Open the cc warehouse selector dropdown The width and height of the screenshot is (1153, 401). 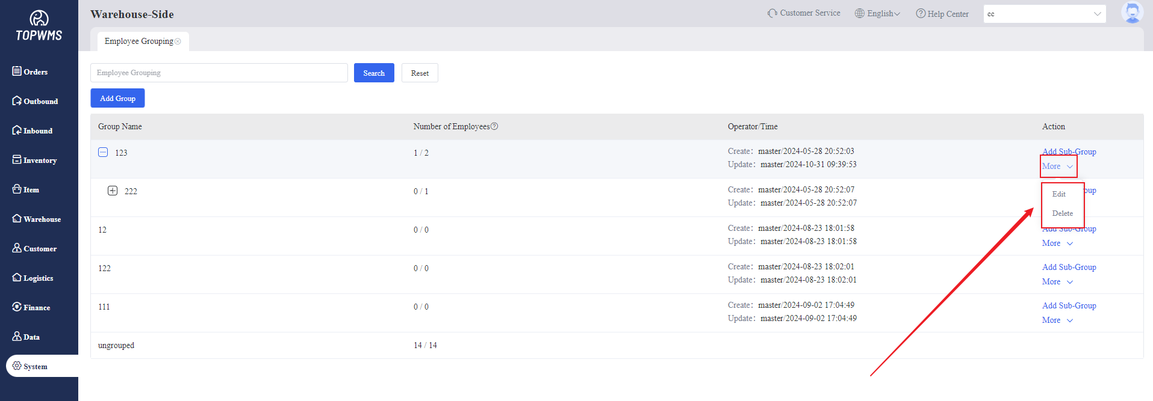coord(1045,14)
